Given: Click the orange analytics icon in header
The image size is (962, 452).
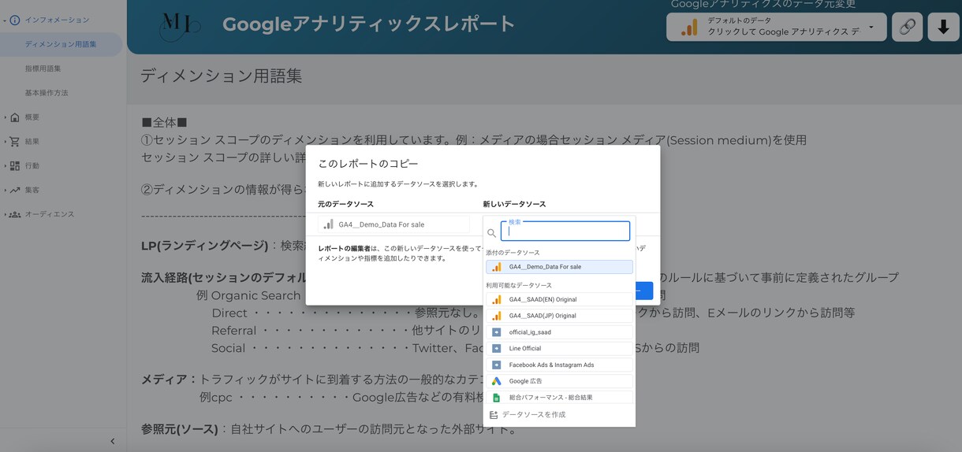Looking at the screenshot, I should [689, 28].
